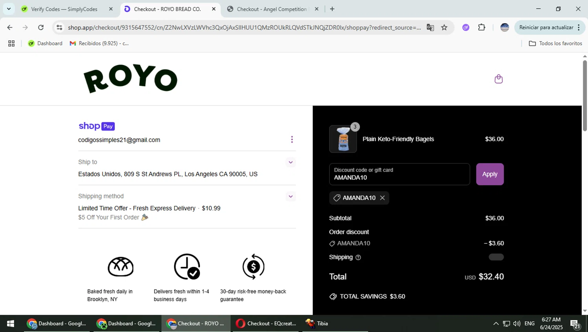Open the three-dot menu beside the email
The image size is (588, 332).
click(292, 140)
